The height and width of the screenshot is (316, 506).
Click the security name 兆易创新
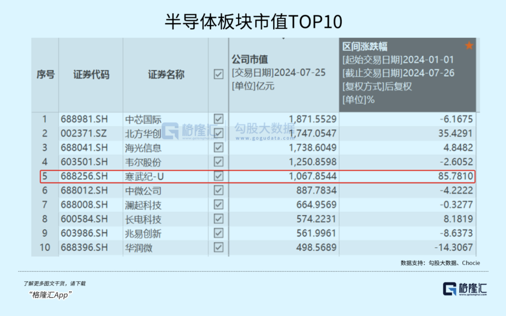point(143,234)
